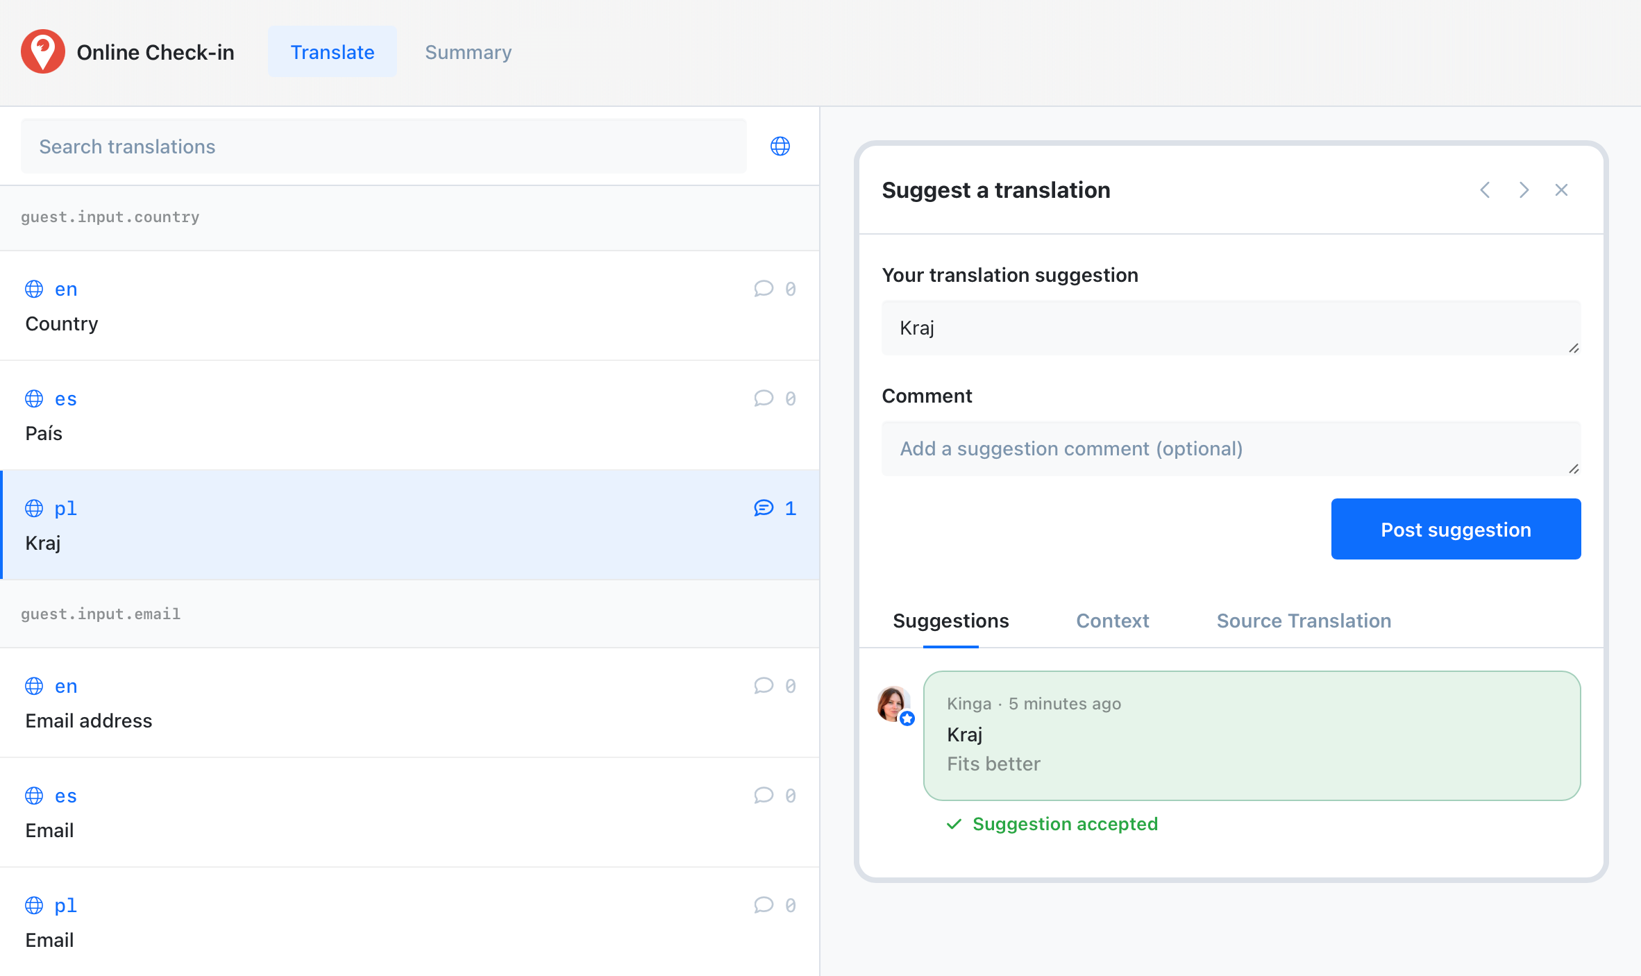This screenshot has height=976, width=1641.
Task: Click the comment bubble icon on pl row
Action: (x=762, y=507)
